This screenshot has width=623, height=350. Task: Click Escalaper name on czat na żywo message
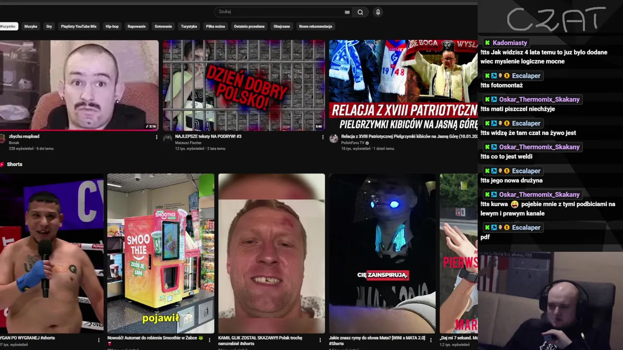pyautogui.click(x=526, y=123)
